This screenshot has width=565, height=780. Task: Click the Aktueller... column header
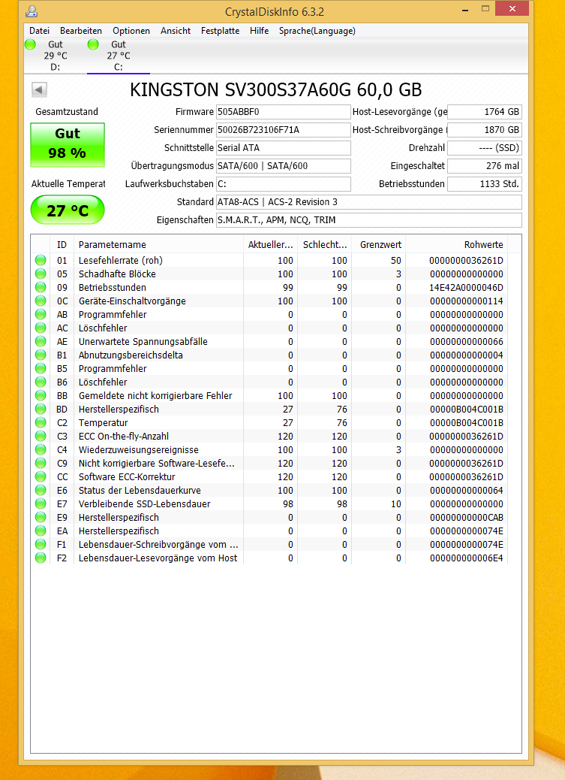pos(270,245)
